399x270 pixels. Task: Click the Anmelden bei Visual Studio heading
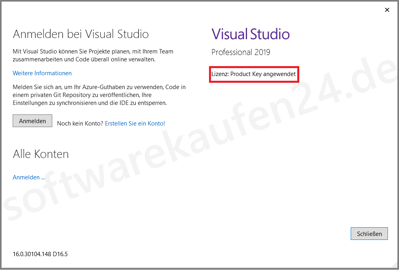point(81,34)
